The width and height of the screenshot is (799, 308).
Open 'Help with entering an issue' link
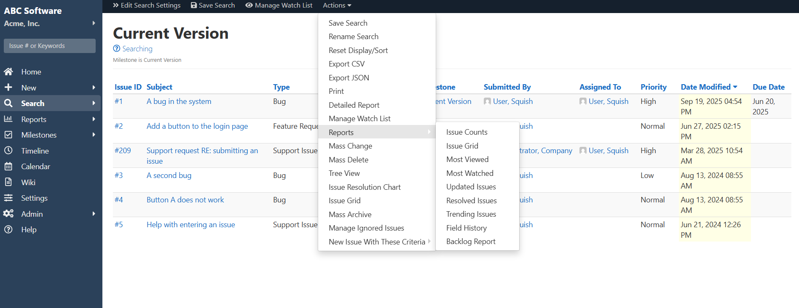point(190,225)
